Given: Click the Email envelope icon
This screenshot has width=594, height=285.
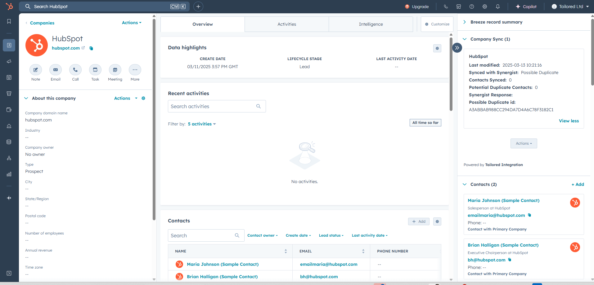Looking at the screenshot, I should [56, 70].
